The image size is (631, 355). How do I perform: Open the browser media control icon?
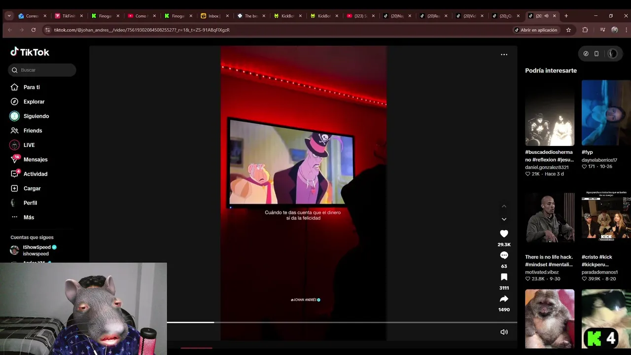coord(602,30)
